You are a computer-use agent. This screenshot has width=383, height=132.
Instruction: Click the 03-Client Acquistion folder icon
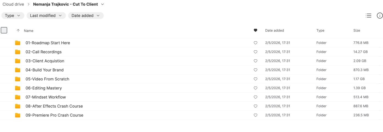(x=18, y=61)
